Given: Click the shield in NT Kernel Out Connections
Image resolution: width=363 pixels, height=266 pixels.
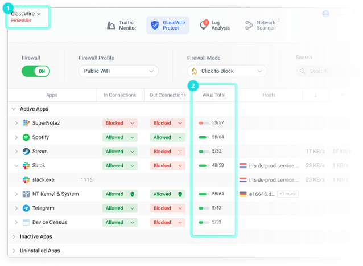Looking at the screenshot, I should pyautogui.click(x=180, y=194).
